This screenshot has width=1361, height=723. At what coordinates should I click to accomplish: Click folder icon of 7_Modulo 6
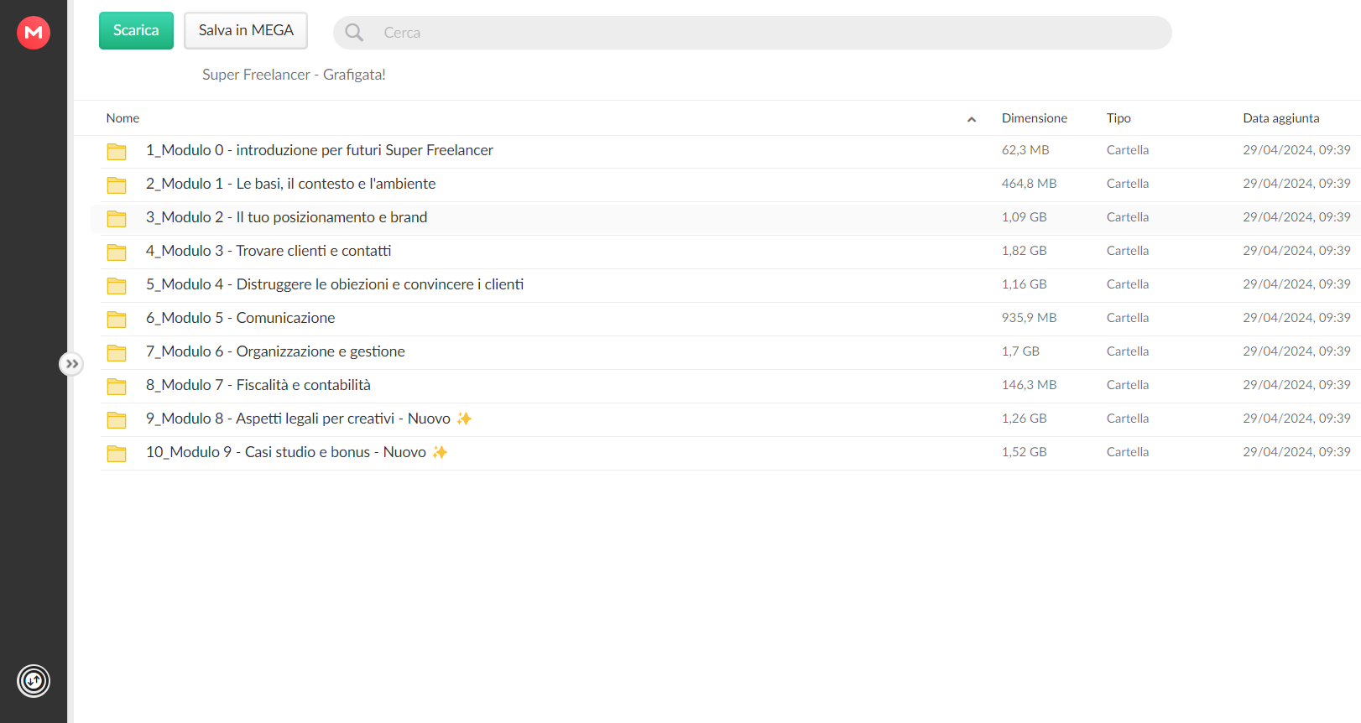click(x=117, y=352)
